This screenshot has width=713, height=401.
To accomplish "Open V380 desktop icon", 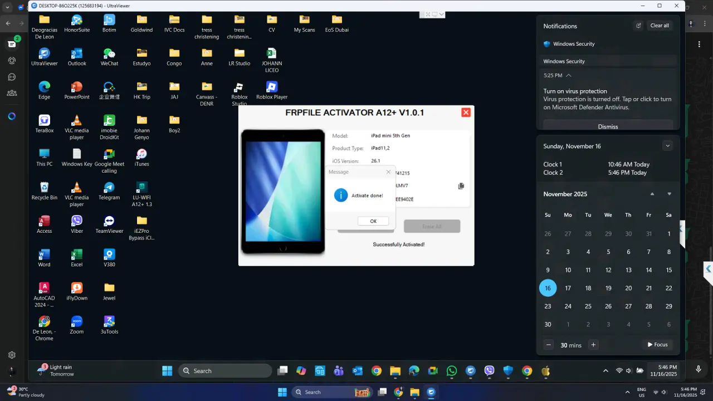I will [109, 258].
